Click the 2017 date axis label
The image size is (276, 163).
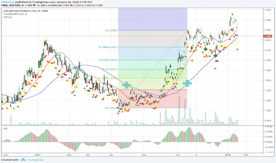38,155
